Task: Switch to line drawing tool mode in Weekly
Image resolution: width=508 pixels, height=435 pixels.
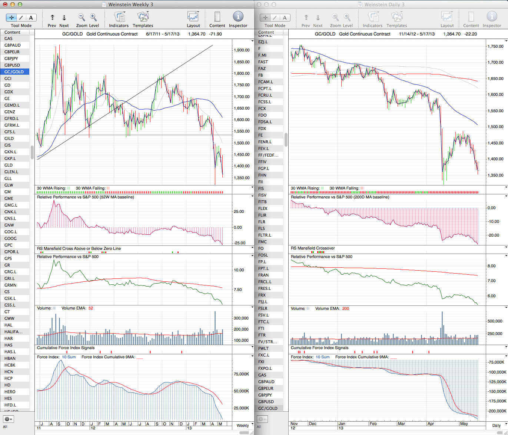Action: click(21, 17)
